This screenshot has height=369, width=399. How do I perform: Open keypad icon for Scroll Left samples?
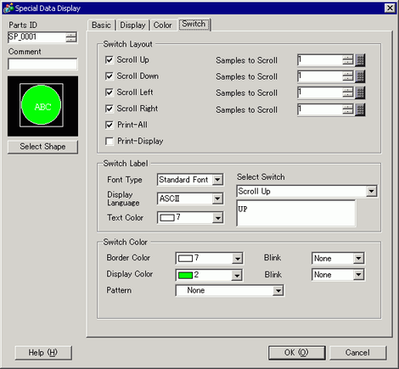pos(360,92)
